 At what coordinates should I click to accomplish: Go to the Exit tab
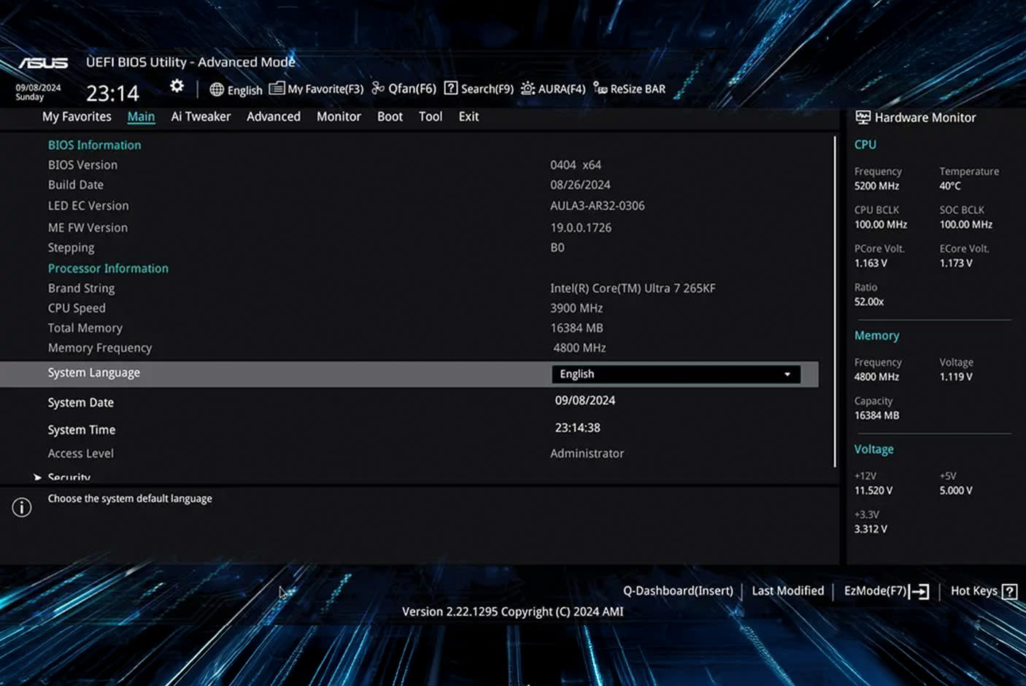click(x=468, y=117)
